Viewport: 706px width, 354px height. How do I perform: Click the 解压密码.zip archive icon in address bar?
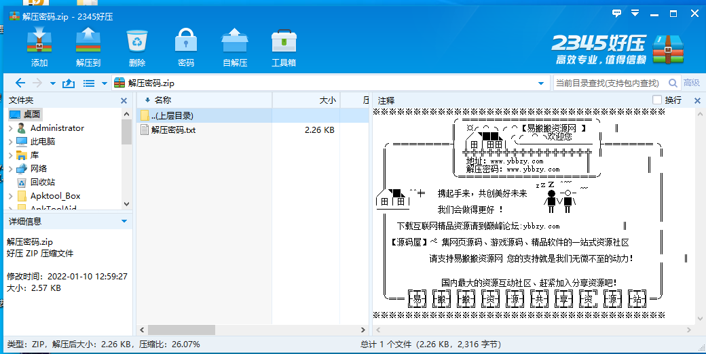(119, 83)
